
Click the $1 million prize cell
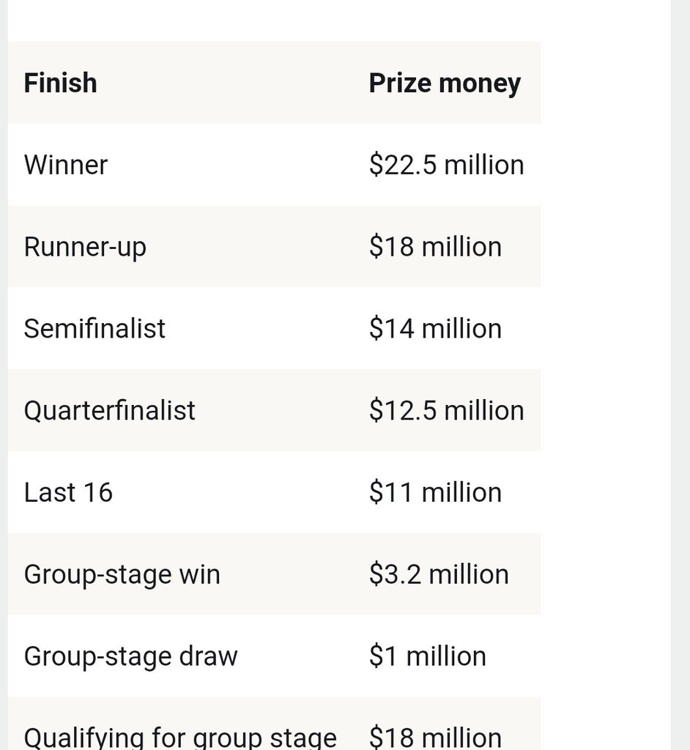[x=428, y=656]
